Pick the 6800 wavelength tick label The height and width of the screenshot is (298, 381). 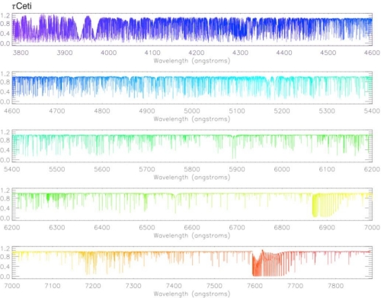[x=282, y=227]
